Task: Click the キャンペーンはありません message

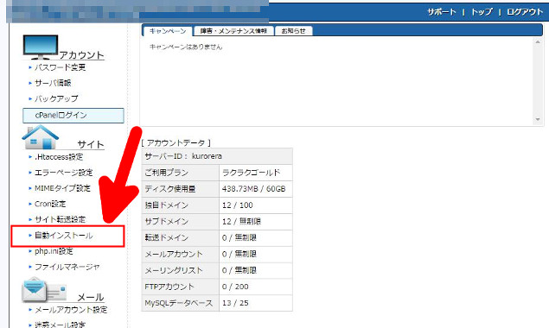Action: click(186, 47)
